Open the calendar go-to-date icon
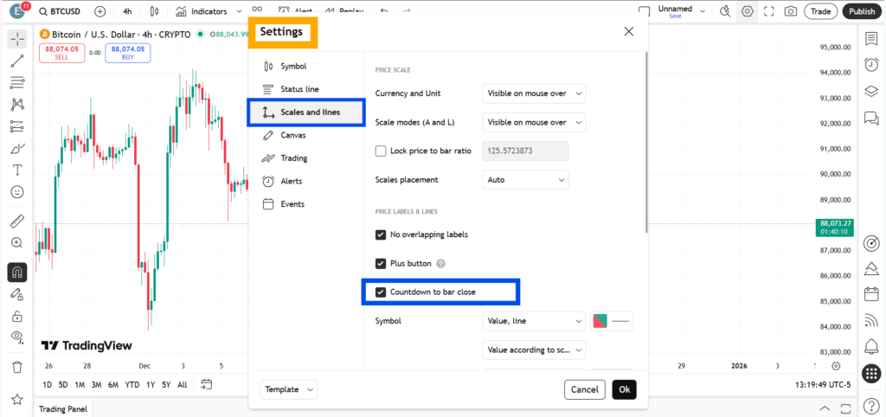 pos(206,385)
